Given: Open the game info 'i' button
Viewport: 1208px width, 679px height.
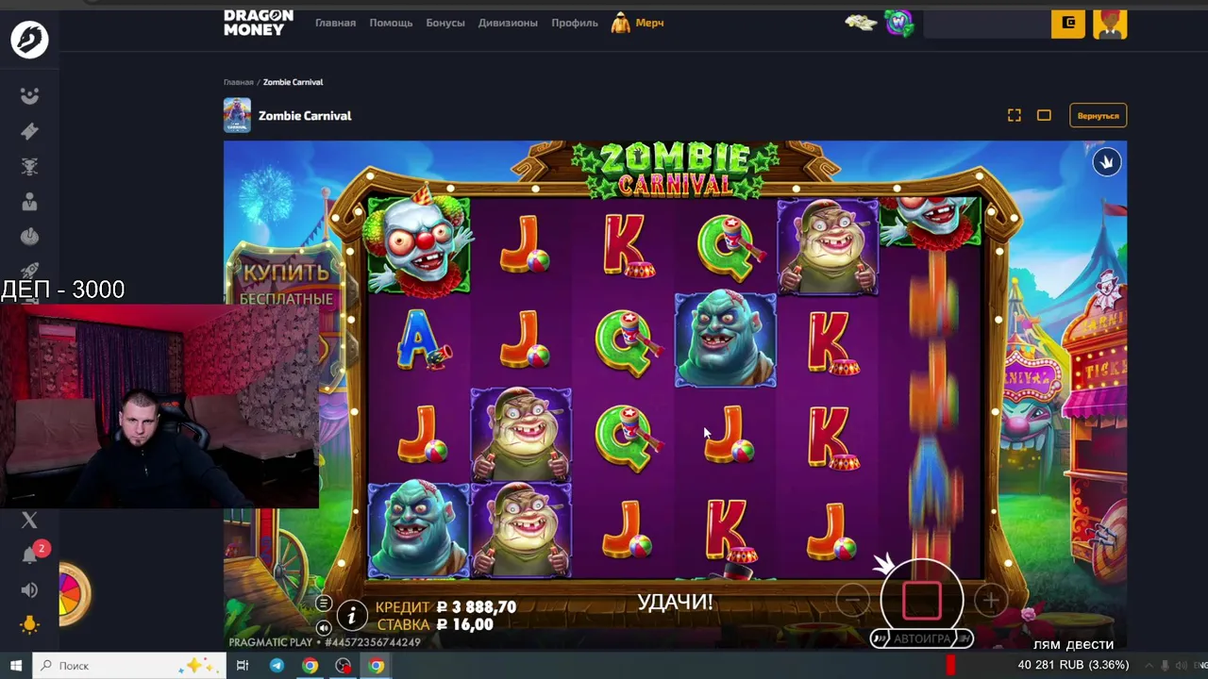Looking at the screenshot, I should point(352,616).
